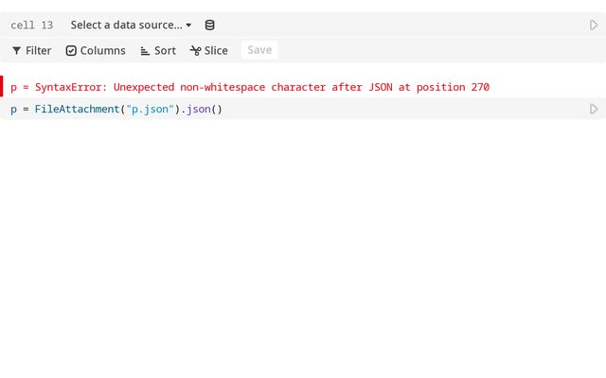The image size is (606, 378).
Task: Click the Slice scissors icon
Action: click(x=195, y=51)
